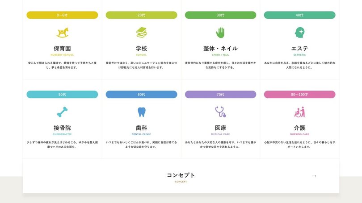Open the エステ heading link
Viewport: 362px width, 203px height.
[x=299, y=48]
